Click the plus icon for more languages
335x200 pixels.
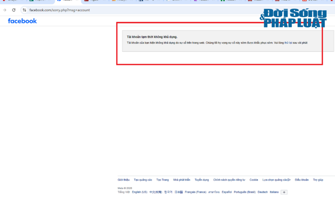tap(284, 192)
